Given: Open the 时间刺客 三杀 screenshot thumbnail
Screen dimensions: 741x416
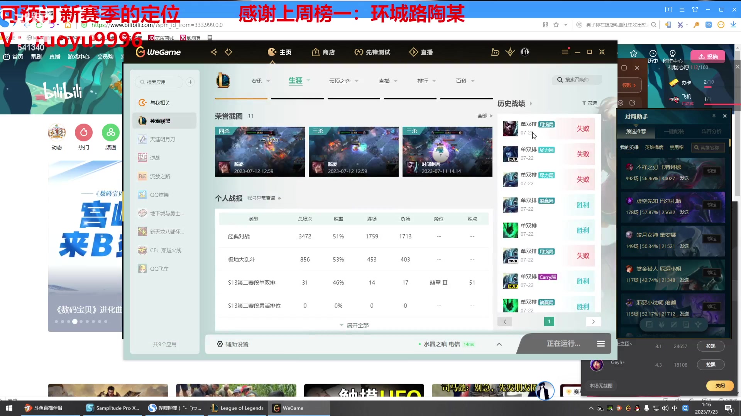Looking at the screenshot, I should 447,152.
